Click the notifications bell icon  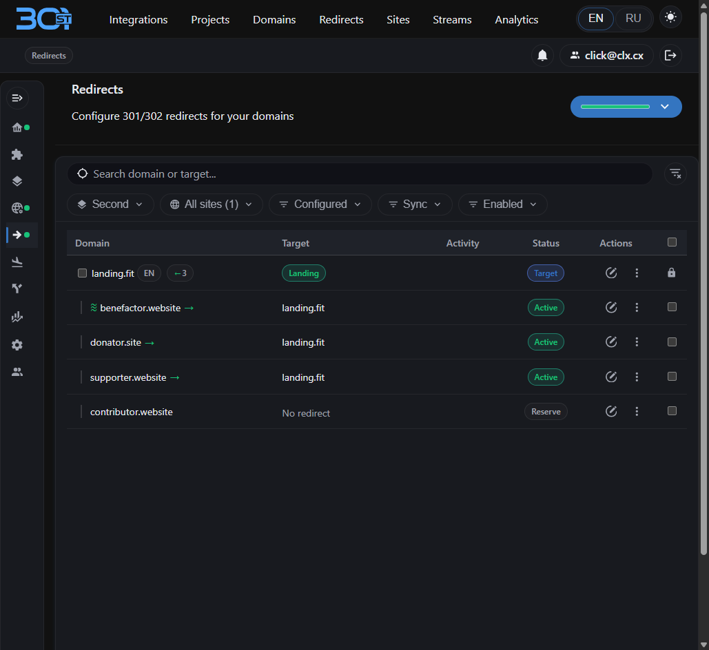tap(542, 55)
